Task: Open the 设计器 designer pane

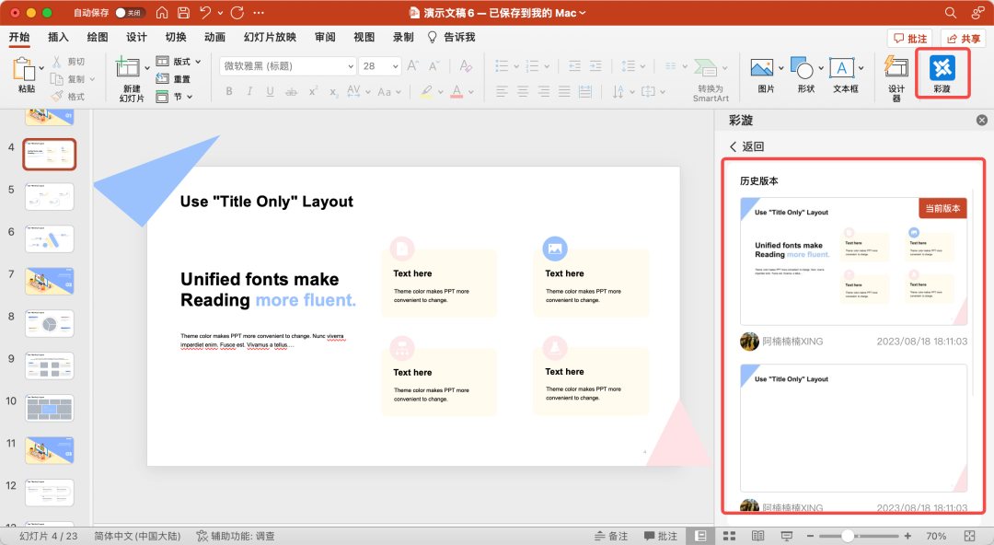Action: coord(896,78)
